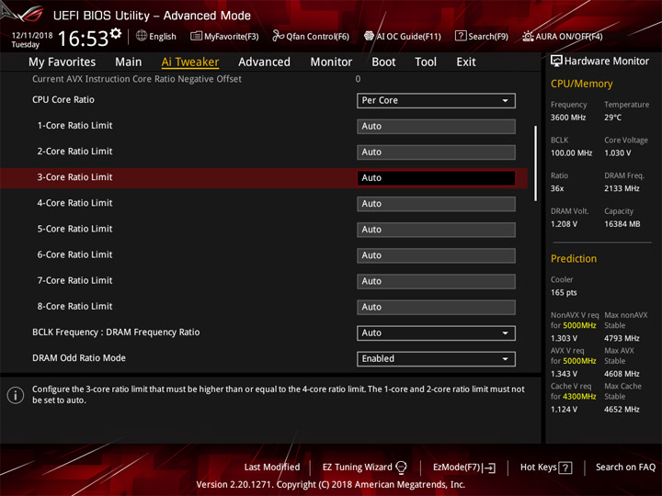Viewport: 662px width, 496px height.
Task: Click the info icon beside help text
Action: 16,395
